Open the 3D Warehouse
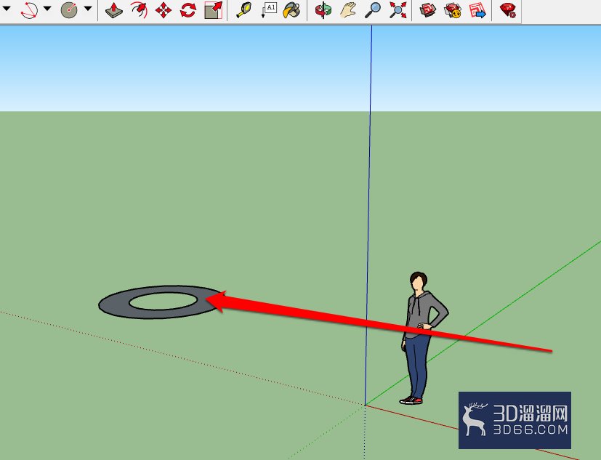601x460 pixels. (428, 10)
